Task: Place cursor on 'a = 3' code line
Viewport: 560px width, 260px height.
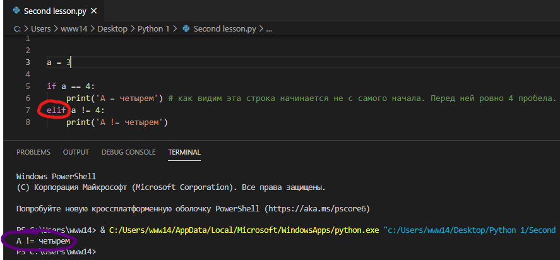Action: 59,62
